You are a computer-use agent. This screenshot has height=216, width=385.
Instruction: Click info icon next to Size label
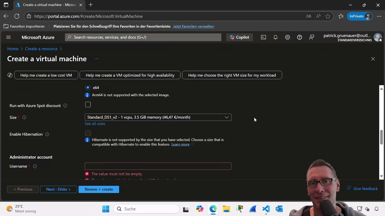tap(24, 117)
